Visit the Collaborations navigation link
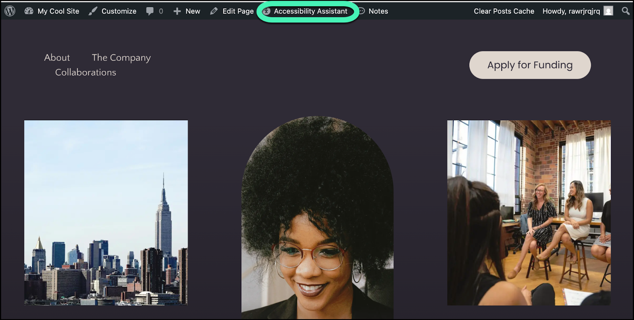The height and width of the screenshot is (320, 634). coord(86,72)
